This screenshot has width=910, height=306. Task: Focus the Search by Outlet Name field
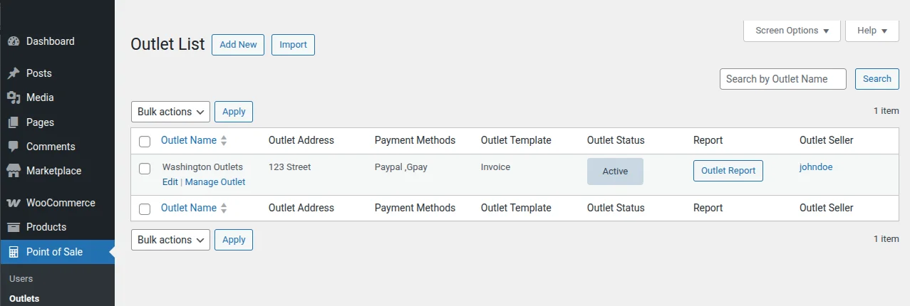point(782,79)
